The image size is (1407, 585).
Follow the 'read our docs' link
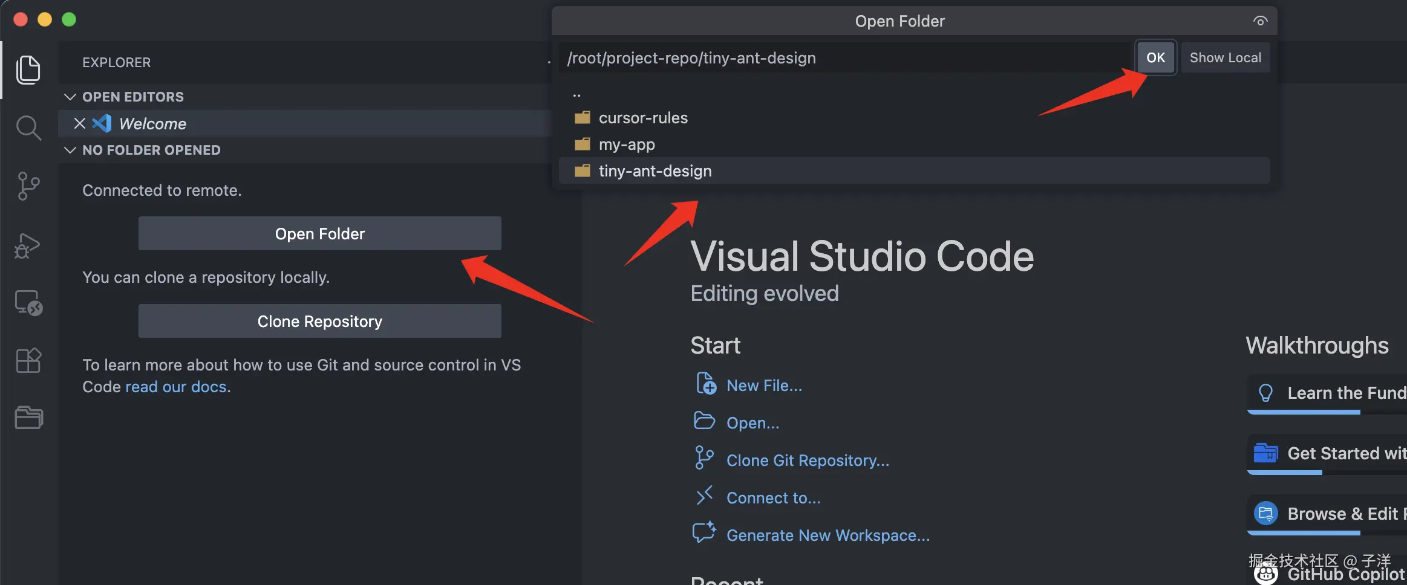(176, 387)
